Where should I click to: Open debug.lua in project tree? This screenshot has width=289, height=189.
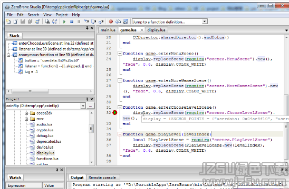click(45, 136)
